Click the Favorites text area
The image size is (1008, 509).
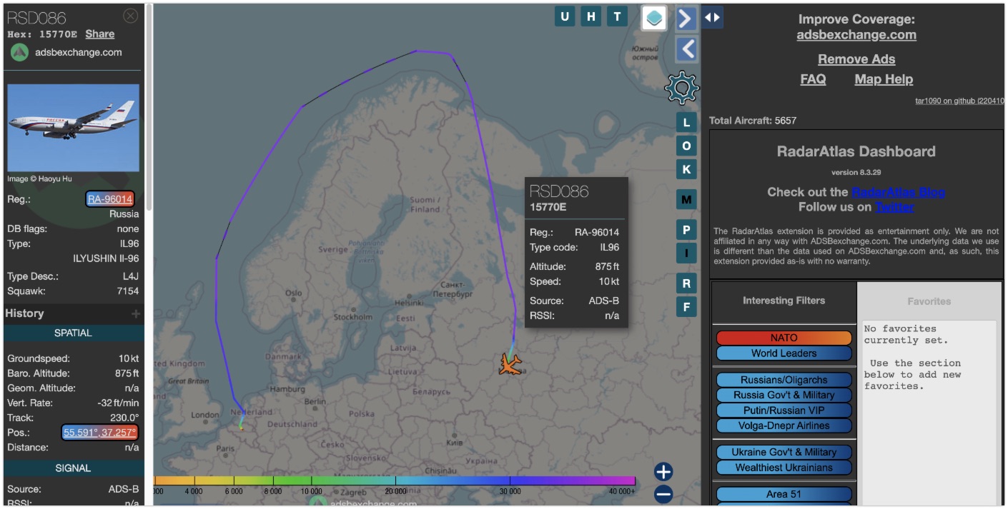click(x=929, y=413)
